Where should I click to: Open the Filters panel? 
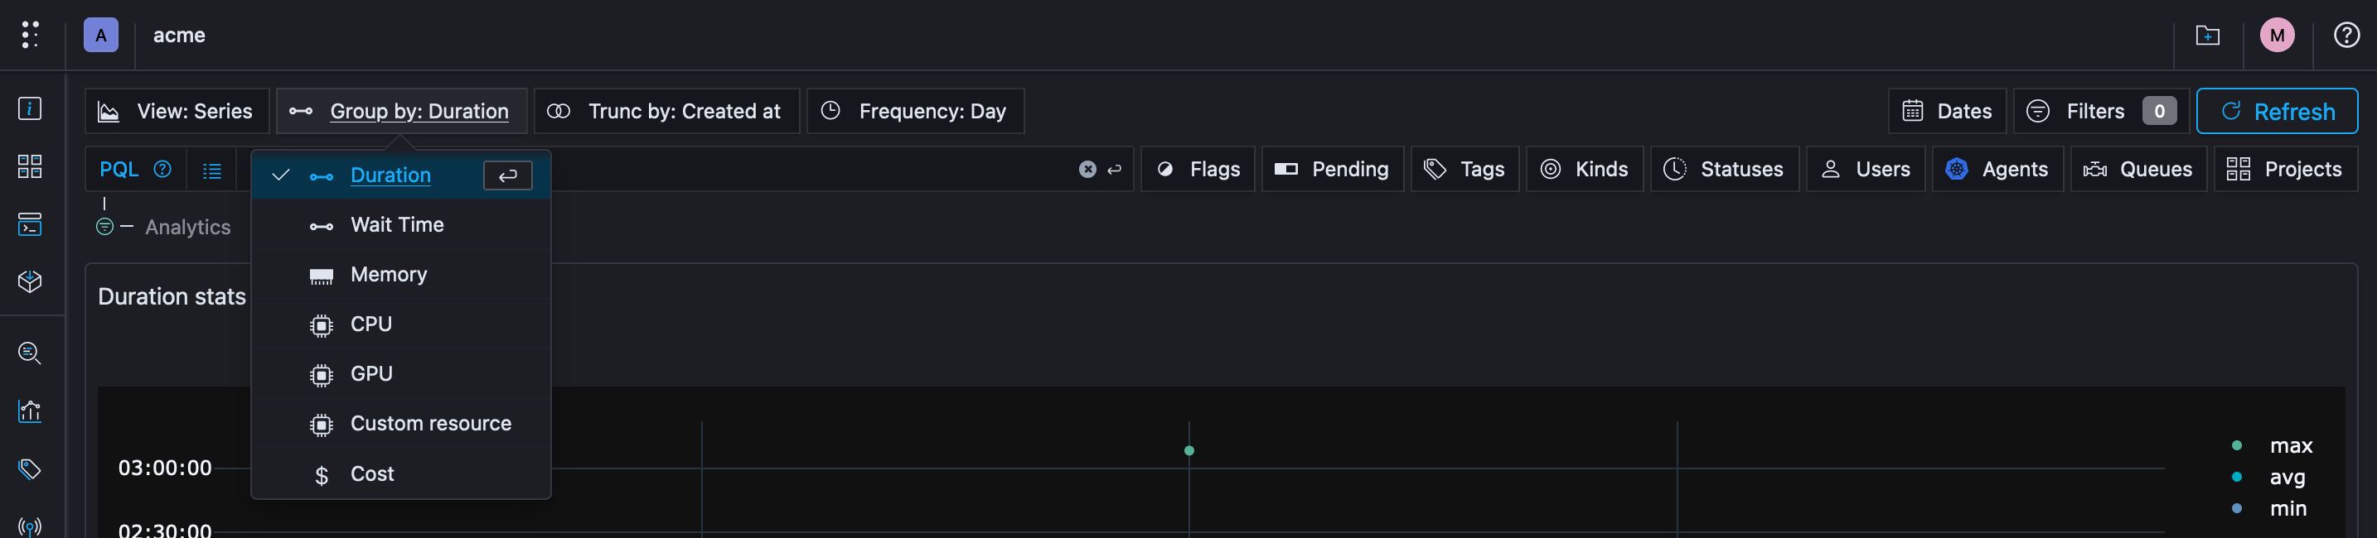(2101, 112)
